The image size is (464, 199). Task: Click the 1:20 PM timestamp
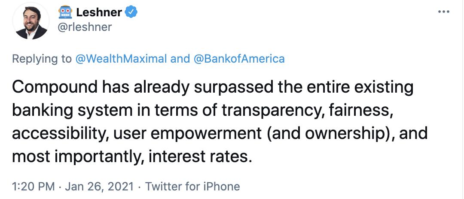(34, 187)
